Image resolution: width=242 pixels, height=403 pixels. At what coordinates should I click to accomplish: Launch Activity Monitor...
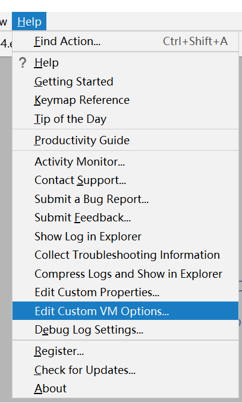point(125,161)
